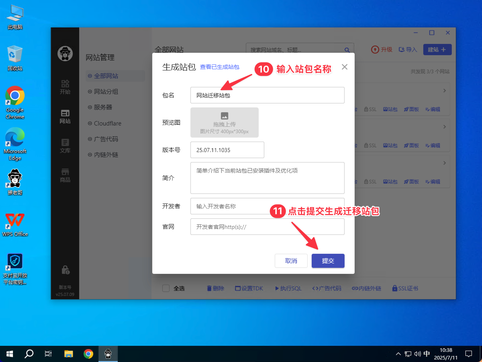This screenshot has height=362, width=482.
Task: Click the 提交 button in the dialog
Action: pyautogui.click(x=328, y=261)
